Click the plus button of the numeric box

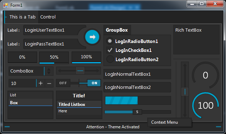click(41, 83)
